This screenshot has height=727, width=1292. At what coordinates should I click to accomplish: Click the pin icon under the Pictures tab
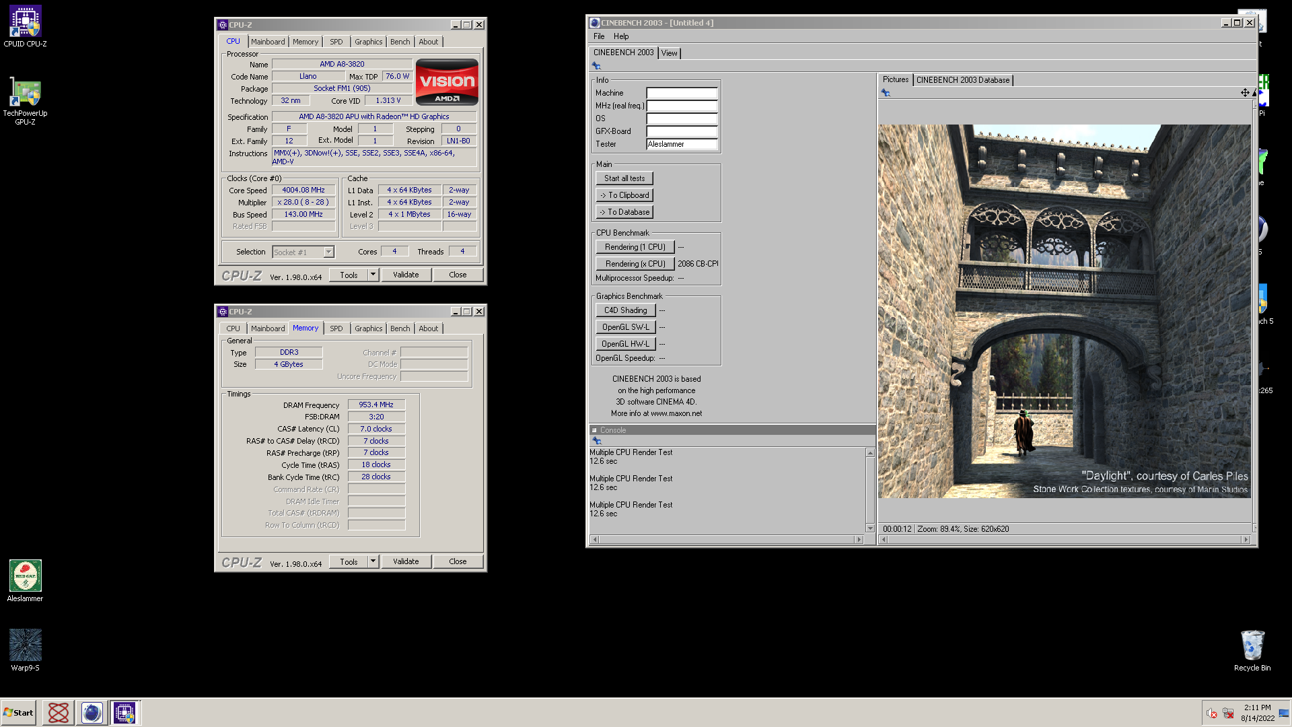[886, 93]
